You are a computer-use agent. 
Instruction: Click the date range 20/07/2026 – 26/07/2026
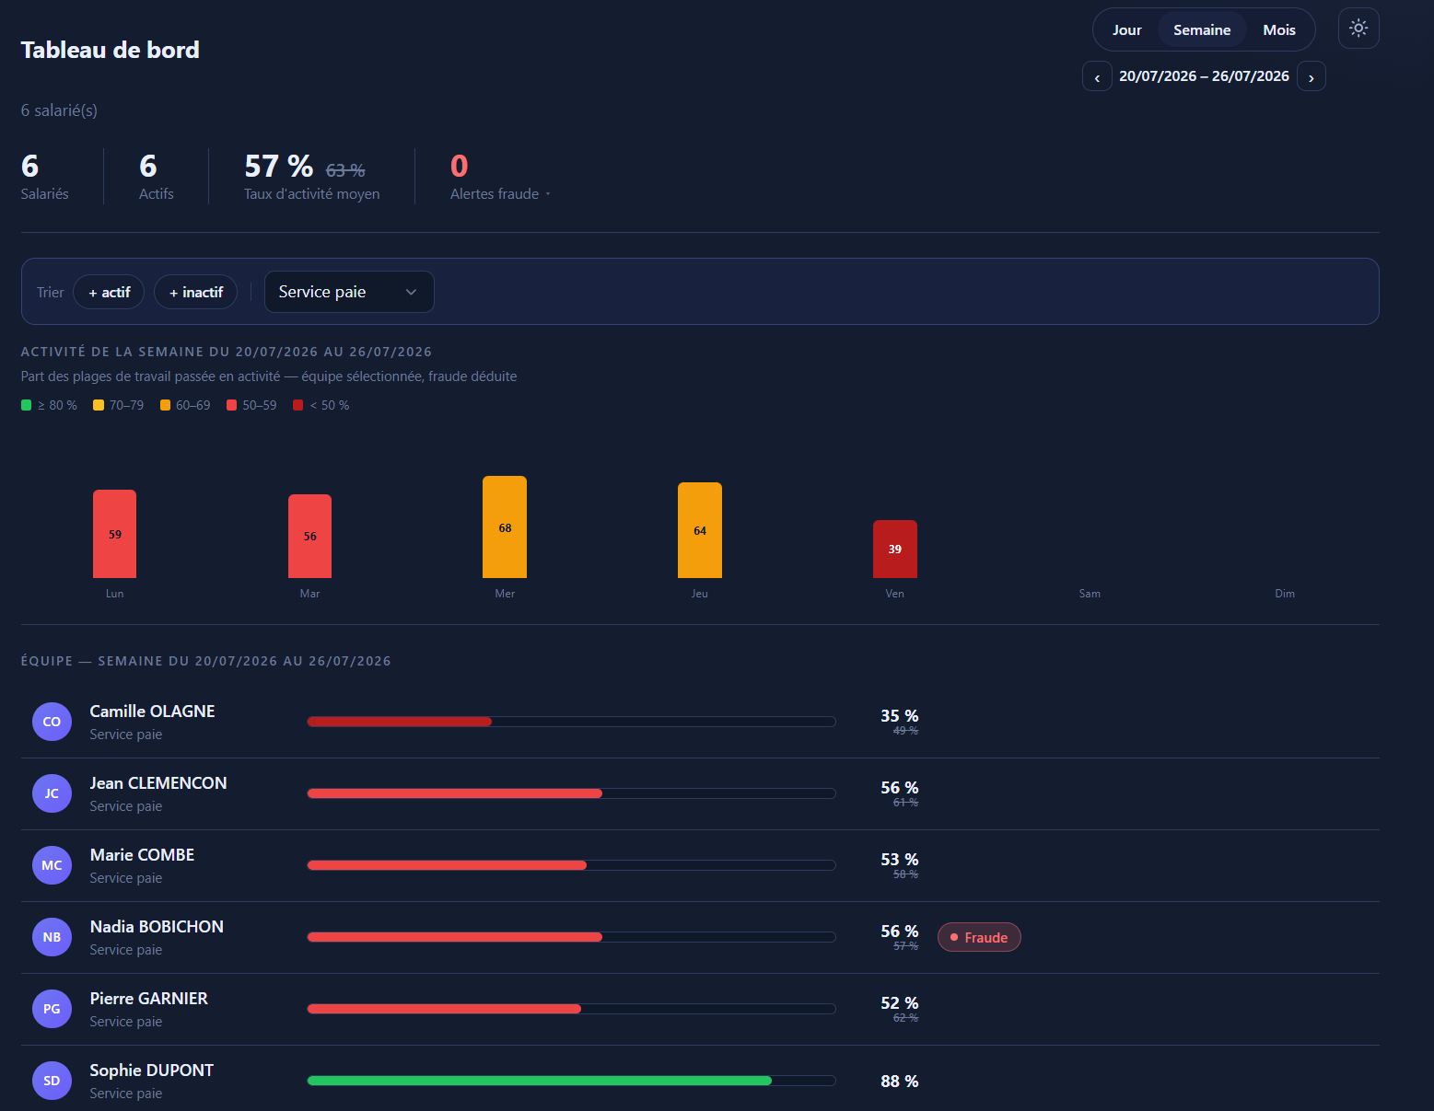click(1204, 76)
